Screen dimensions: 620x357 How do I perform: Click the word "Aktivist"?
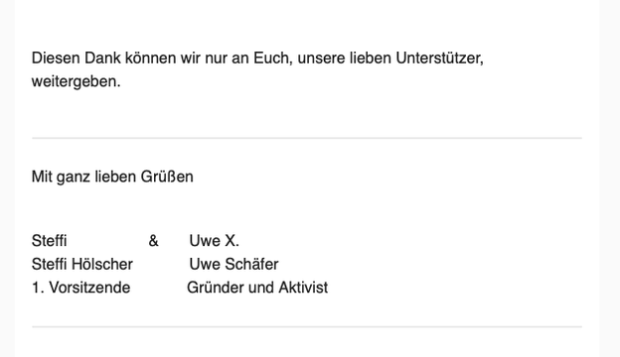[x=303, y=288]
